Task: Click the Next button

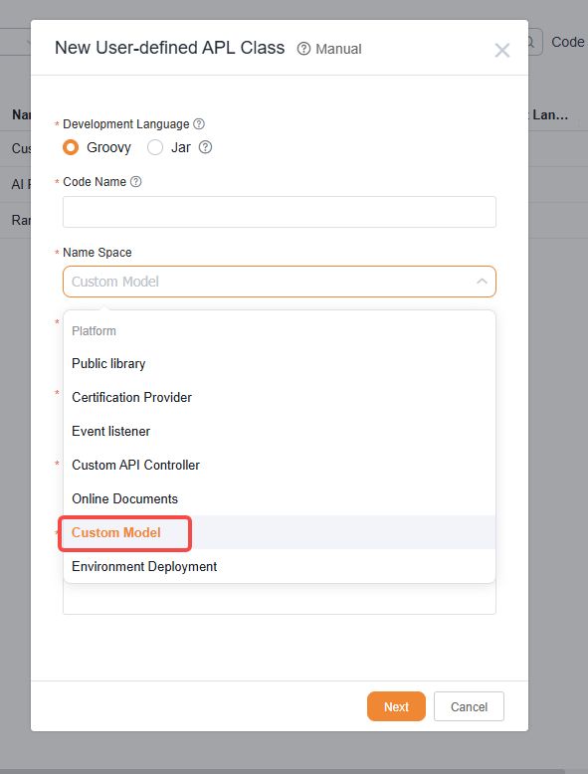Action: point(396,706)
